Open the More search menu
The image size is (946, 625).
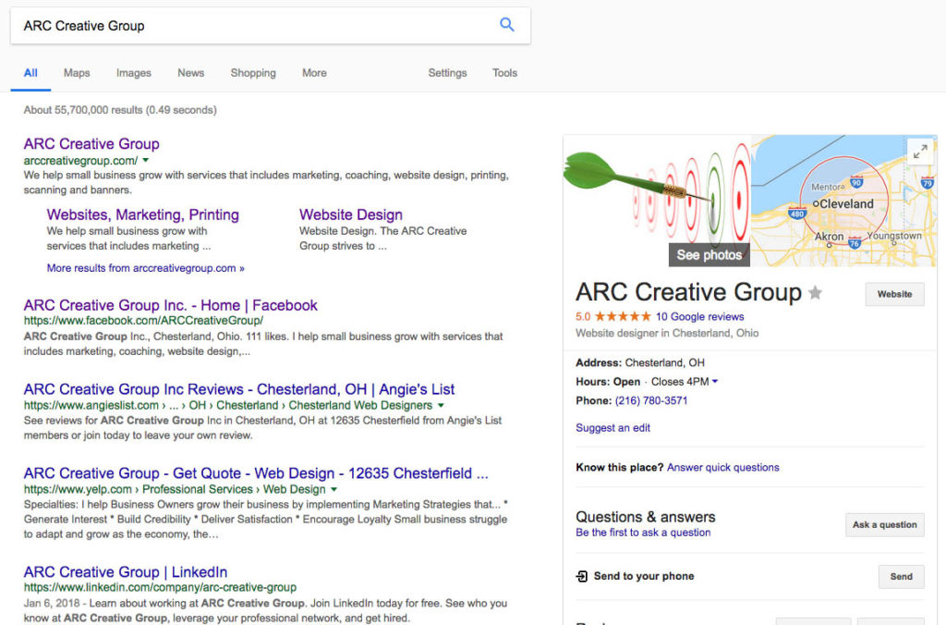tap(314, 73)
